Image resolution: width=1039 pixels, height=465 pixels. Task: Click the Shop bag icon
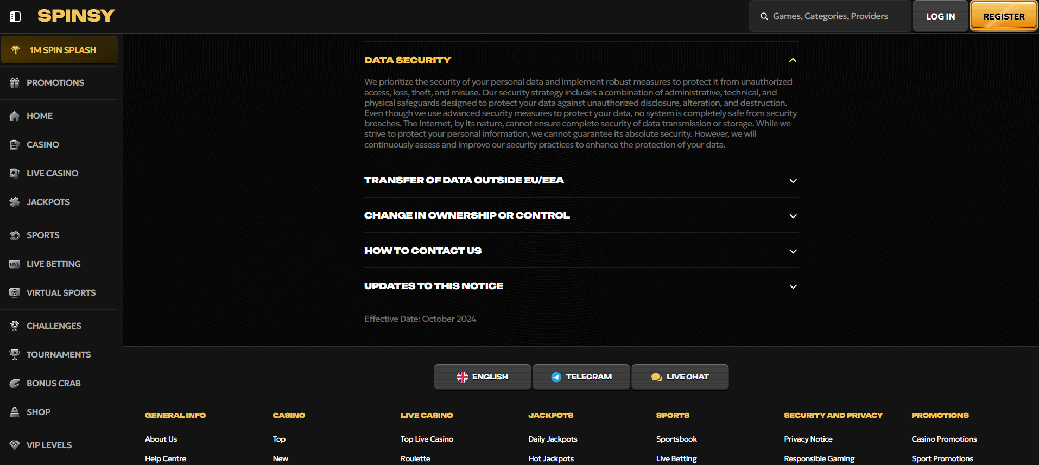tap(15, 412)
